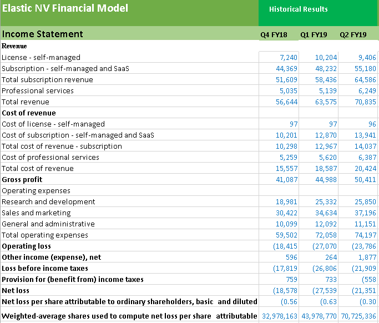Select Net loss per share attributable label
The width and height of the screenshot is (379, 323).
[129, 302]
